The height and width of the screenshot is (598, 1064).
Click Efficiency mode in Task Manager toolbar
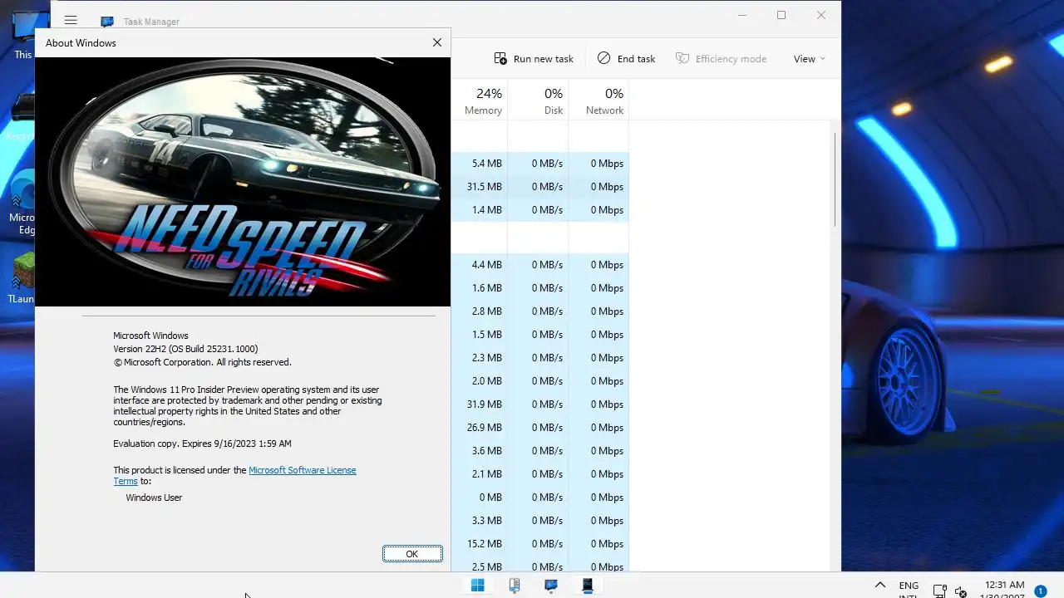coord(721,58)
